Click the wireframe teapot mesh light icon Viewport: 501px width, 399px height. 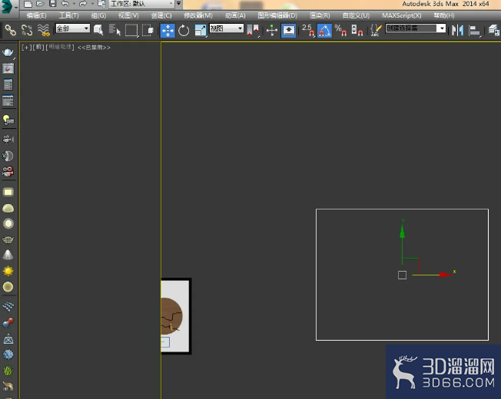click(x=8, y=239)
